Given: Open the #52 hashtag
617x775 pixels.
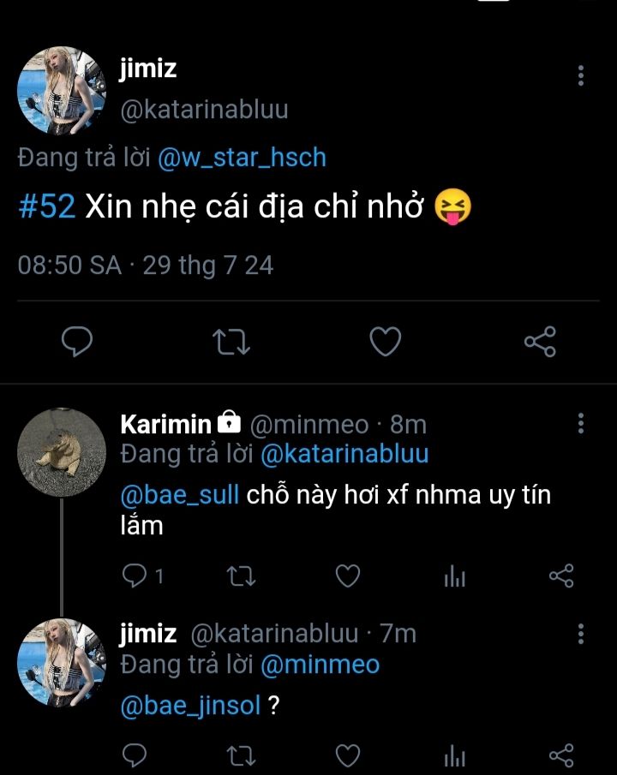Looking at the screenshot, I should (x=47, y=208).
